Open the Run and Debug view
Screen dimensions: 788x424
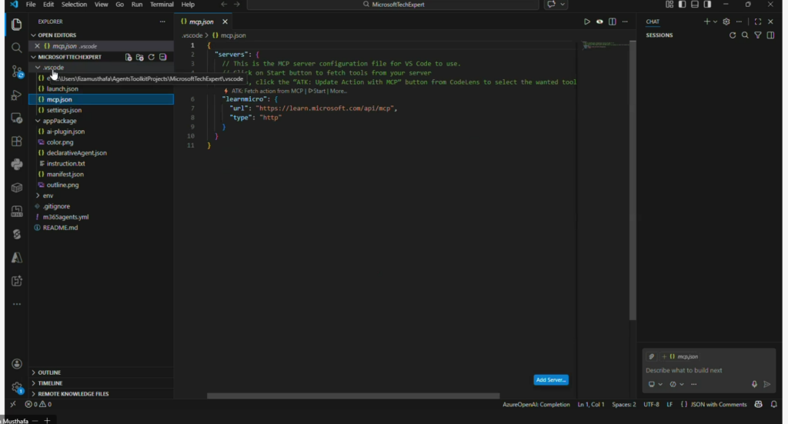[x=16, y=95]
